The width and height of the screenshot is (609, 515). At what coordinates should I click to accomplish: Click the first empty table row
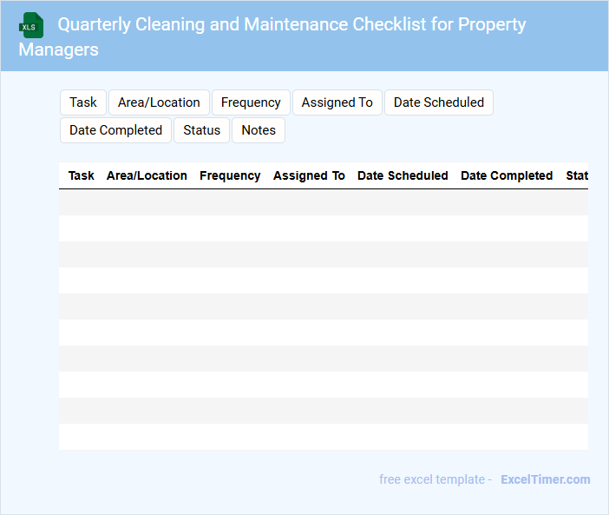pos(323,202)
